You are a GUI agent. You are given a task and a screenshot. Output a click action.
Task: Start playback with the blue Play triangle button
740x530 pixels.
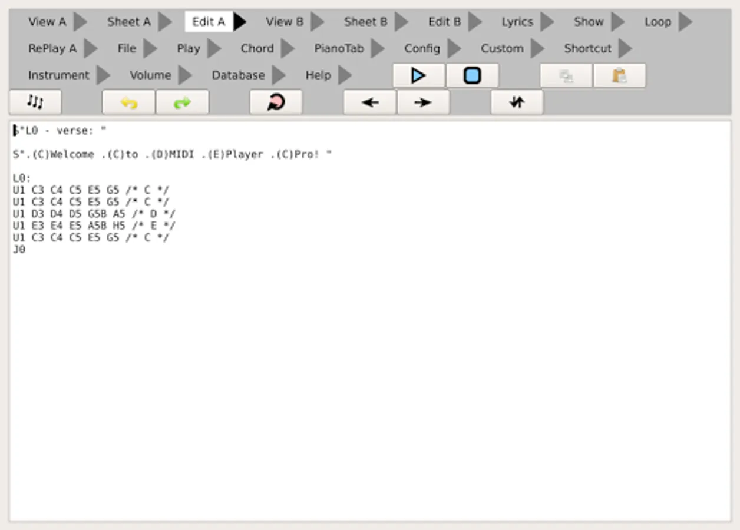tap(419, 75)
